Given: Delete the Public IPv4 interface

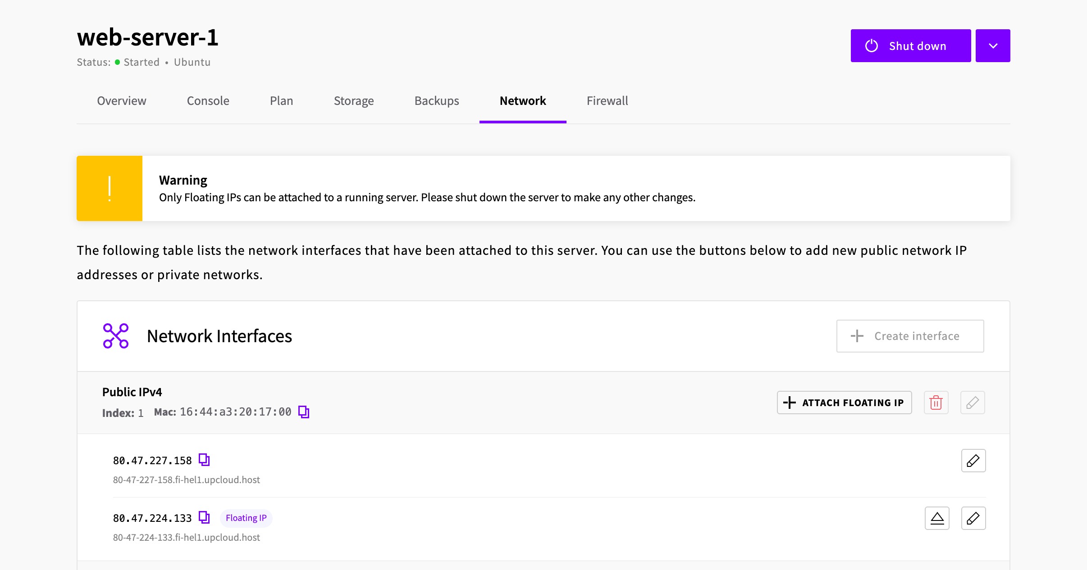Looking at the screenshot, I should (936, 403).
